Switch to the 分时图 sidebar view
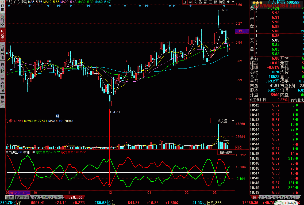 (2, 21)
